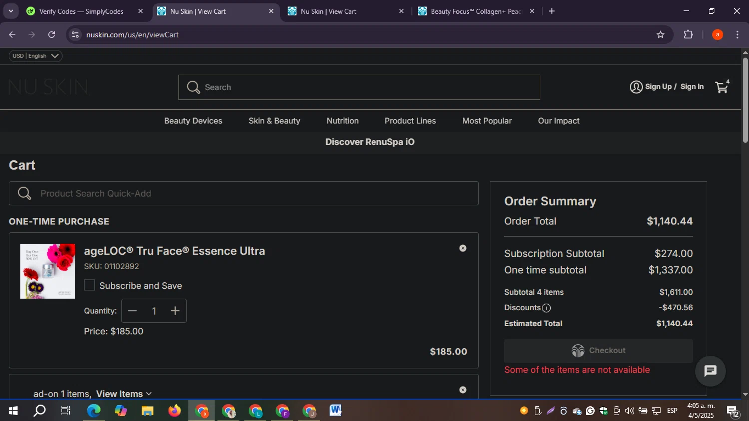The height and width of the screenshot is (421, 749).
Task: Open Skin & Beauty menu
Action: point(274,121)
